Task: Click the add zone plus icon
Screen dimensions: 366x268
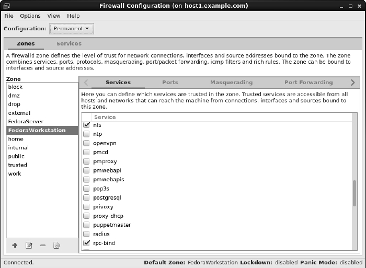Action: point(15,246)
